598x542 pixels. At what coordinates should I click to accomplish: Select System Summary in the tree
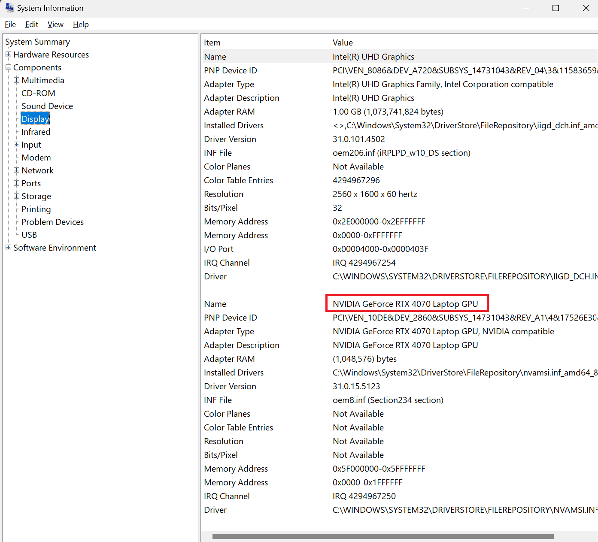[37, 42]
